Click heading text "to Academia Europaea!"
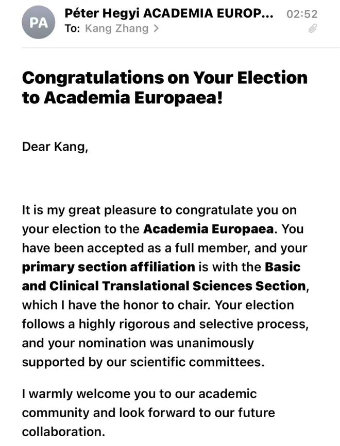This screenshot has width=340, height=446. 122,99
